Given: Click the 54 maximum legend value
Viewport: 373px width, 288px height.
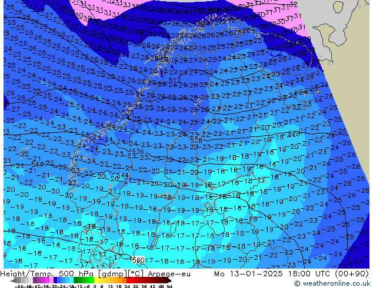Looking at the screenshot, I should [169, 286].
